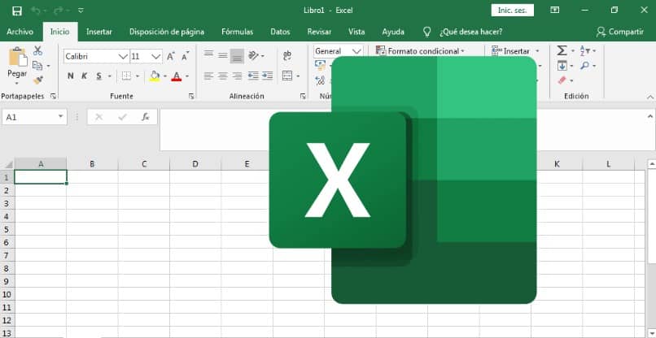
Task: Switch to the Datos tab
Action: coord(280,32)
